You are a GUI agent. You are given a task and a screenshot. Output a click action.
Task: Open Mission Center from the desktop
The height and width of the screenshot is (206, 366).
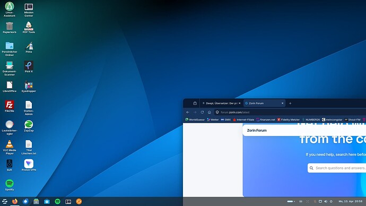29,10
